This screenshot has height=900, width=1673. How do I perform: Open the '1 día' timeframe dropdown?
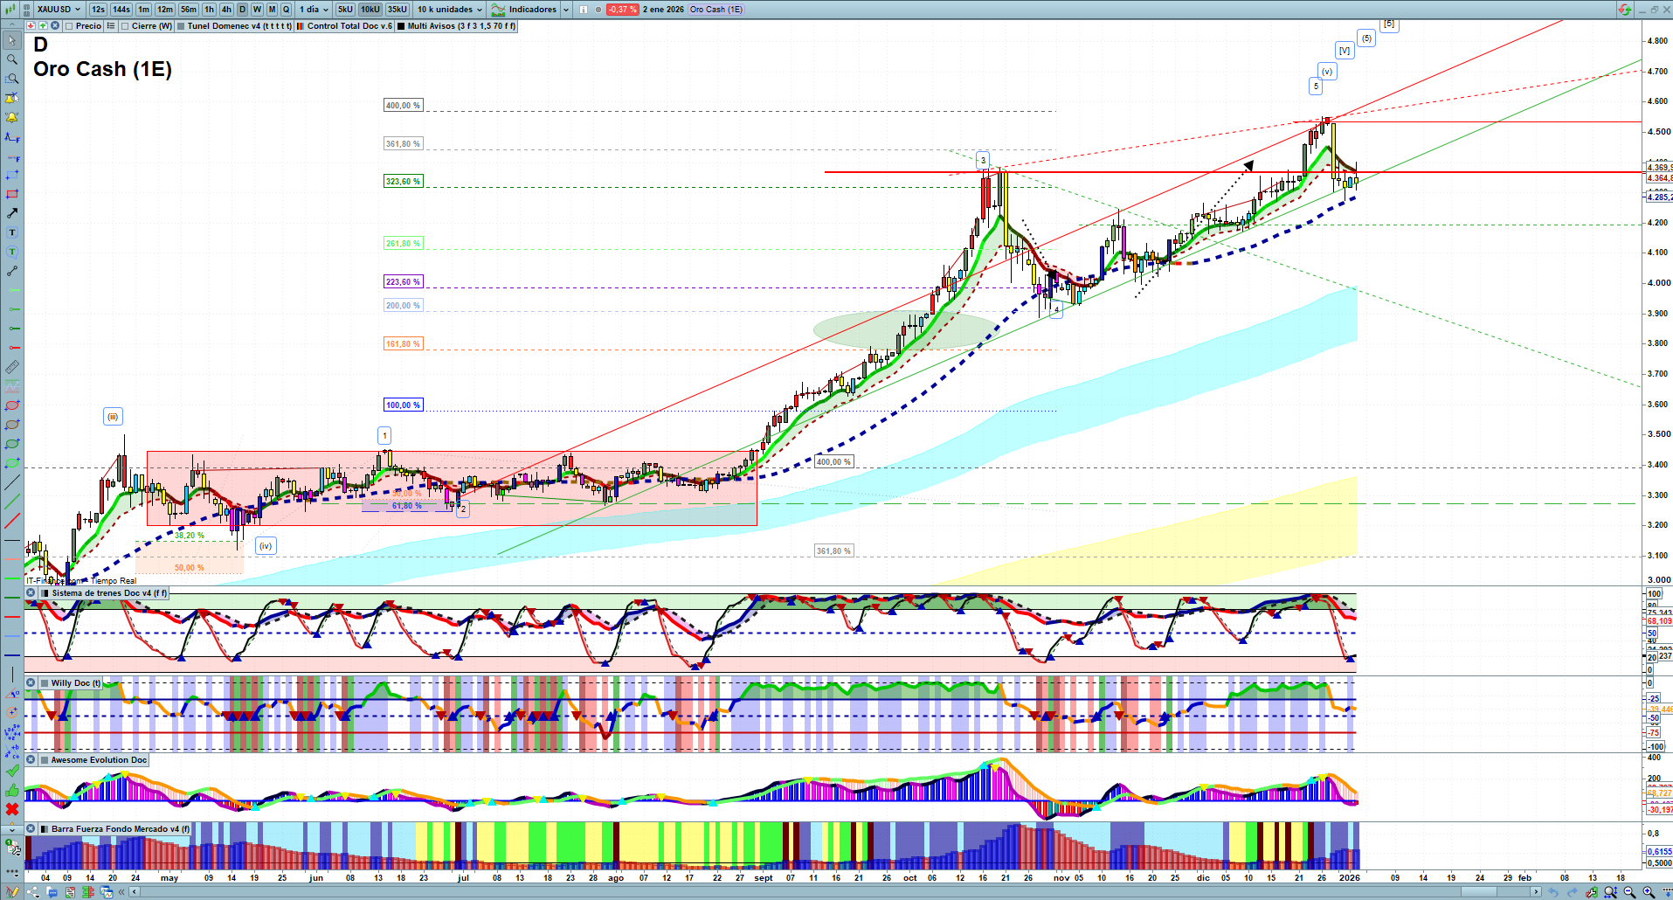point(314,10)
